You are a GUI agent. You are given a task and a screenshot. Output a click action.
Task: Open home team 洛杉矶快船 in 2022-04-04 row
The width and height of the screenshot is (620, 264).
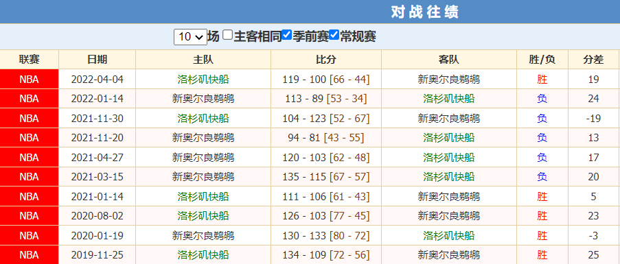click(x=203, y=80)
